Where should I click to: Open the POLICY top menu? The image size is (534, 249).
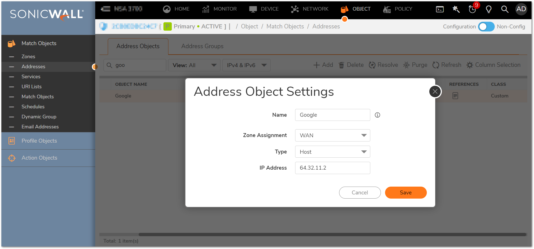click(x=398, y=9)
